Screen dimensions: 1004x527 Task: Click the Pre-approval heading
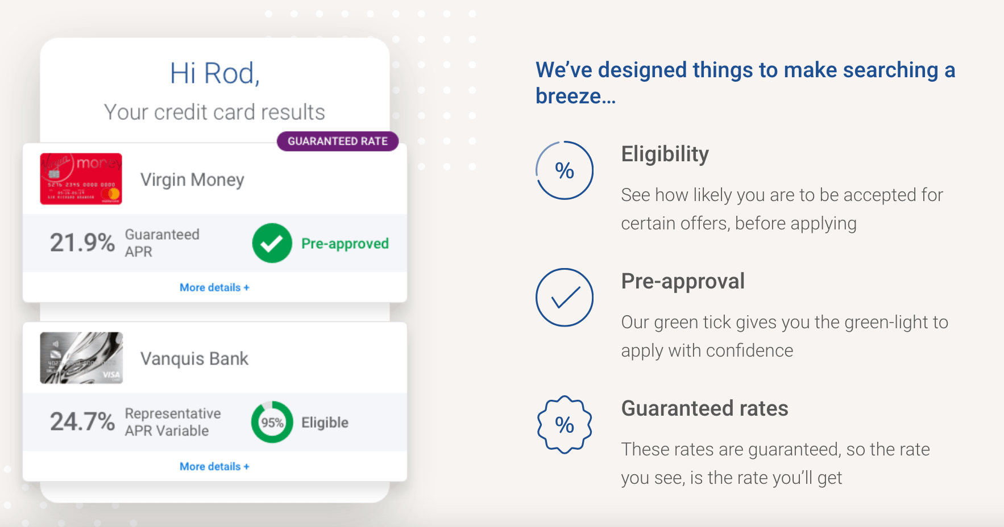pyautogui.click(x=683, y=281)
